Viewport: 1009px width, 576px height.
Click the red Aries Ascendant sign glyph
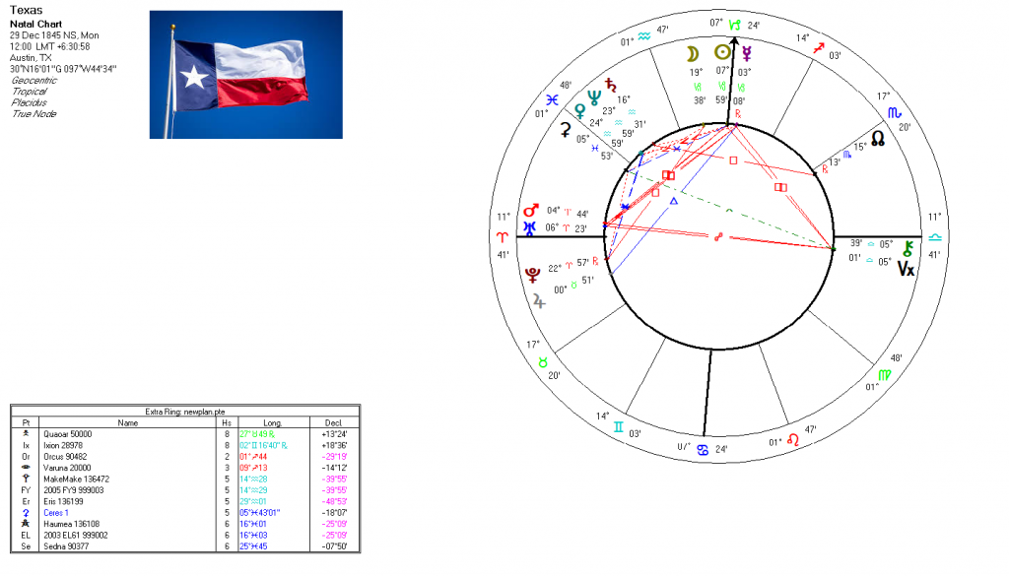tap(503, 237)
